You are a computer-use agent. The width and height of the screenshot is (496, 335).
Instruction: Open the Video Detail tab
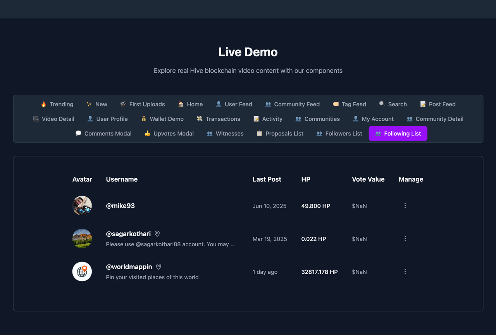pos(53,119)
